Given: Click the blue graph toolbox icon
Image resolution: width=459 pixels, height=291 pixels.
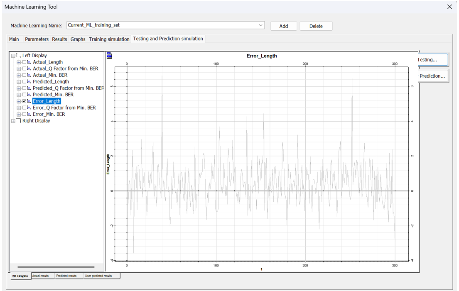Looking at the screenshot, I should 109,56.
